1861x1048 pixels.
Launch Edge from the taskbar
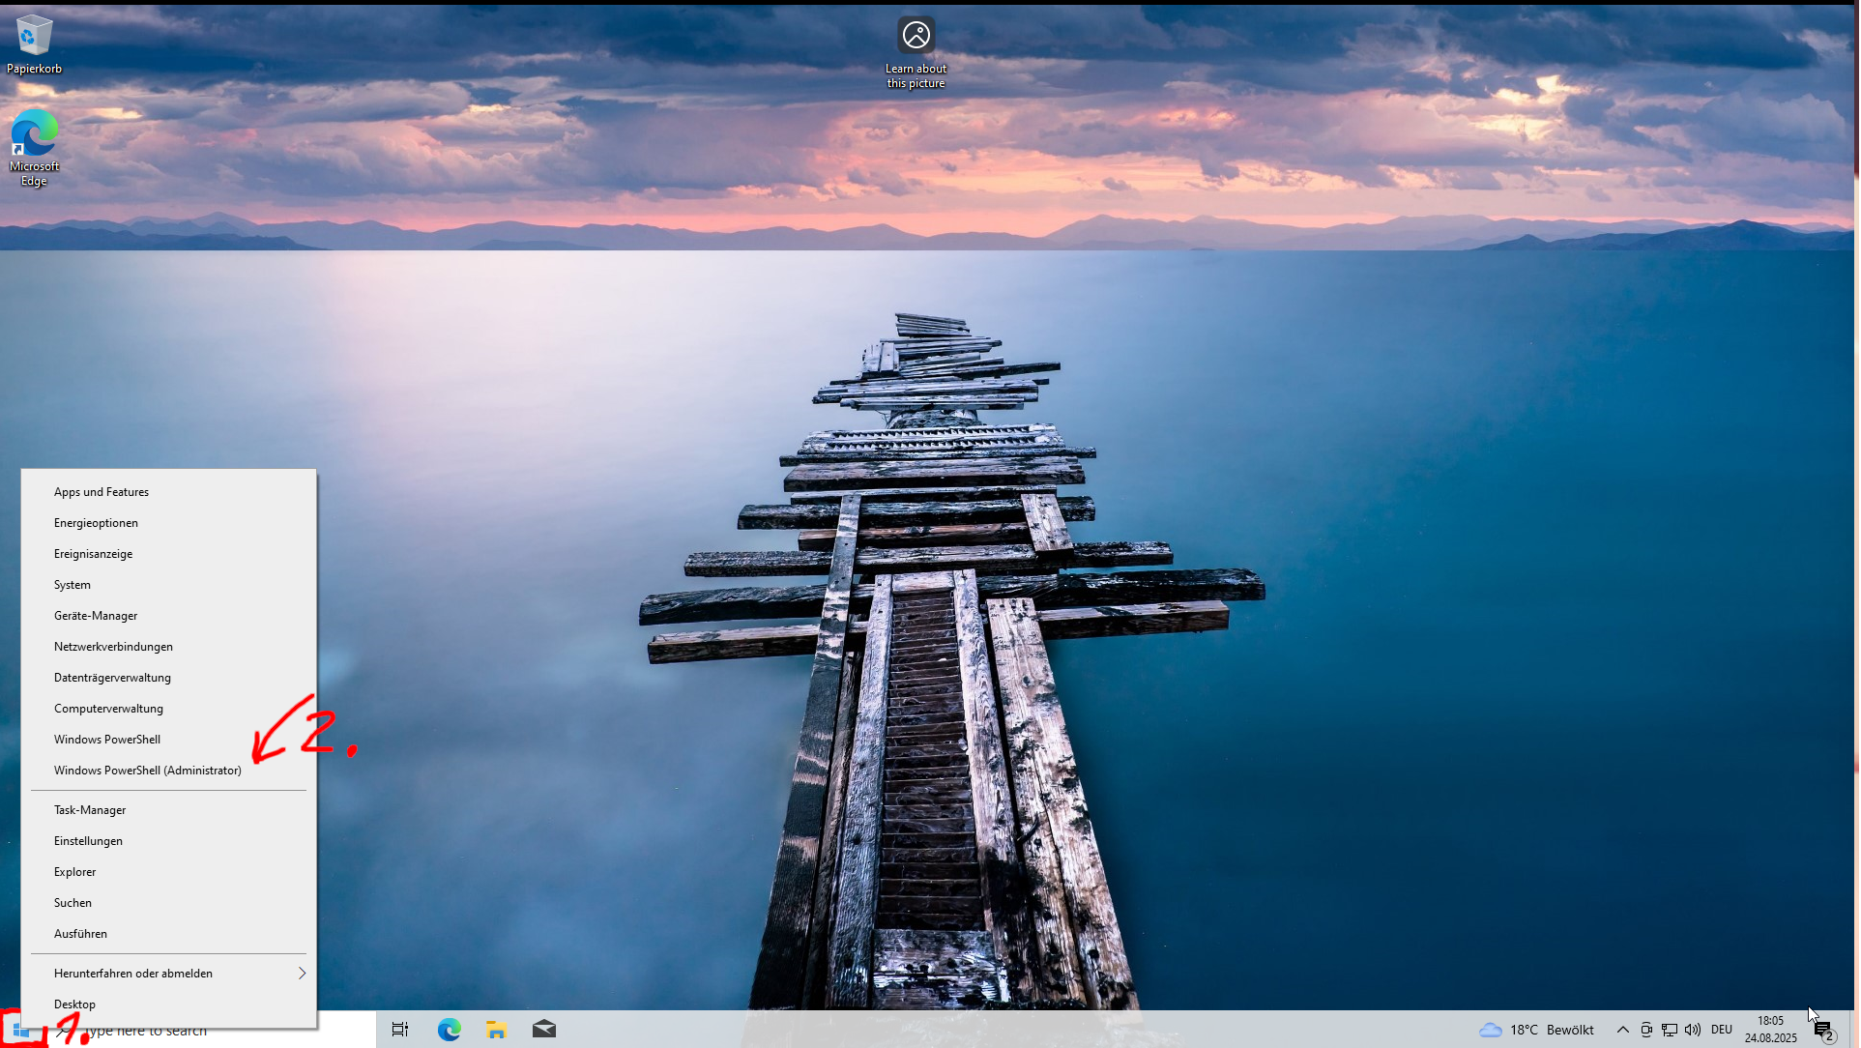click(450, 1030)
